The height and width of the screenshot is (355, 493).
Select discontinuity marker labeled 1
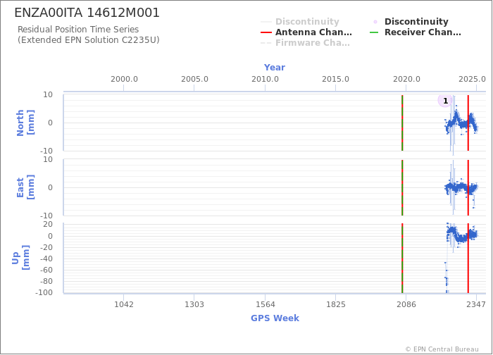click(x=445, y=101)
